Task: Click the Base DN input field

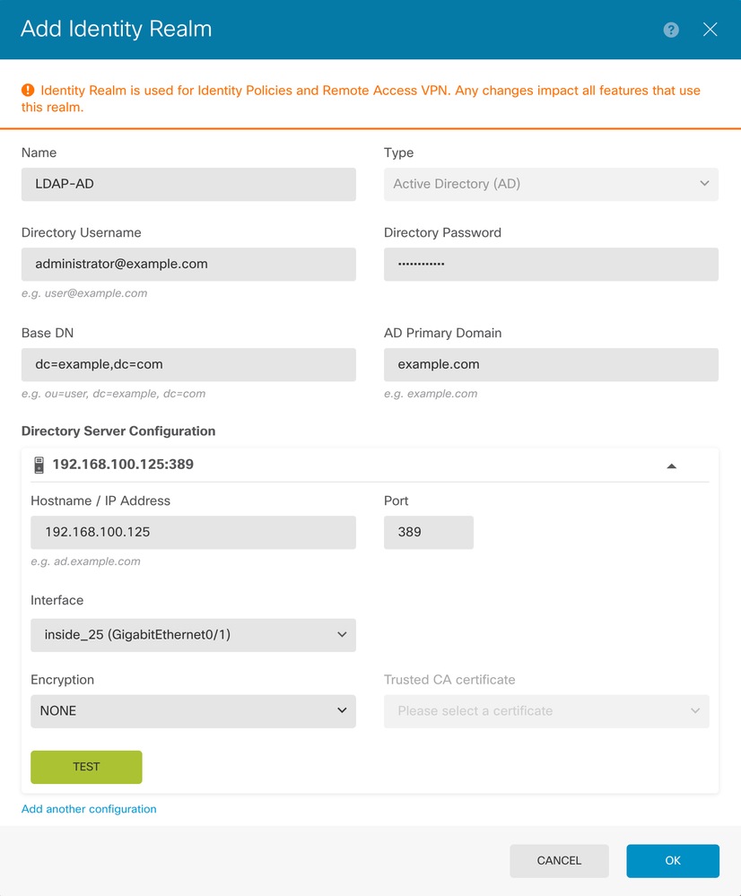Action: coord(188,365)
